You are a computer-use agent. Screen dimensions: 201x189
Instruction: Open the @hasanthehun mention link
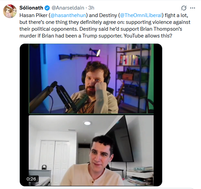click(68, 15)
